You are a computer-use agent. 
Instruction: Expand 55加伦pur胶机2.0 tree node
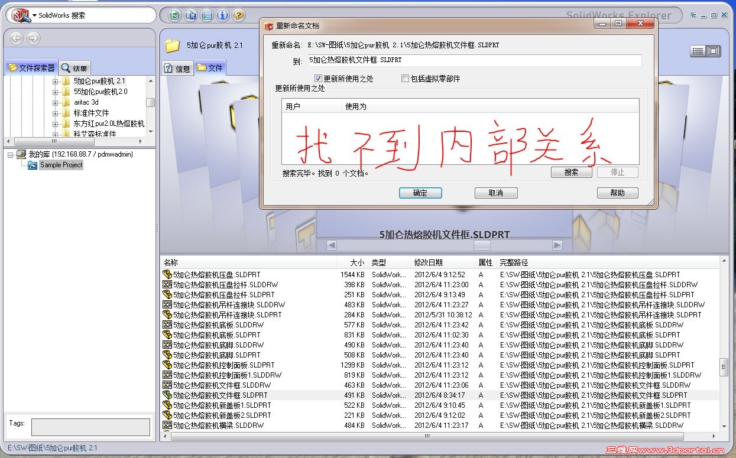(56, 92)
